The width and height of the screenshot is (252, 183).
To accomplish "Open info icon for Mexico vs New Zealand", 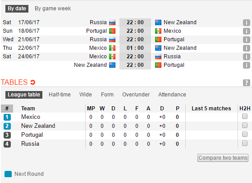I will pos(247,48).
